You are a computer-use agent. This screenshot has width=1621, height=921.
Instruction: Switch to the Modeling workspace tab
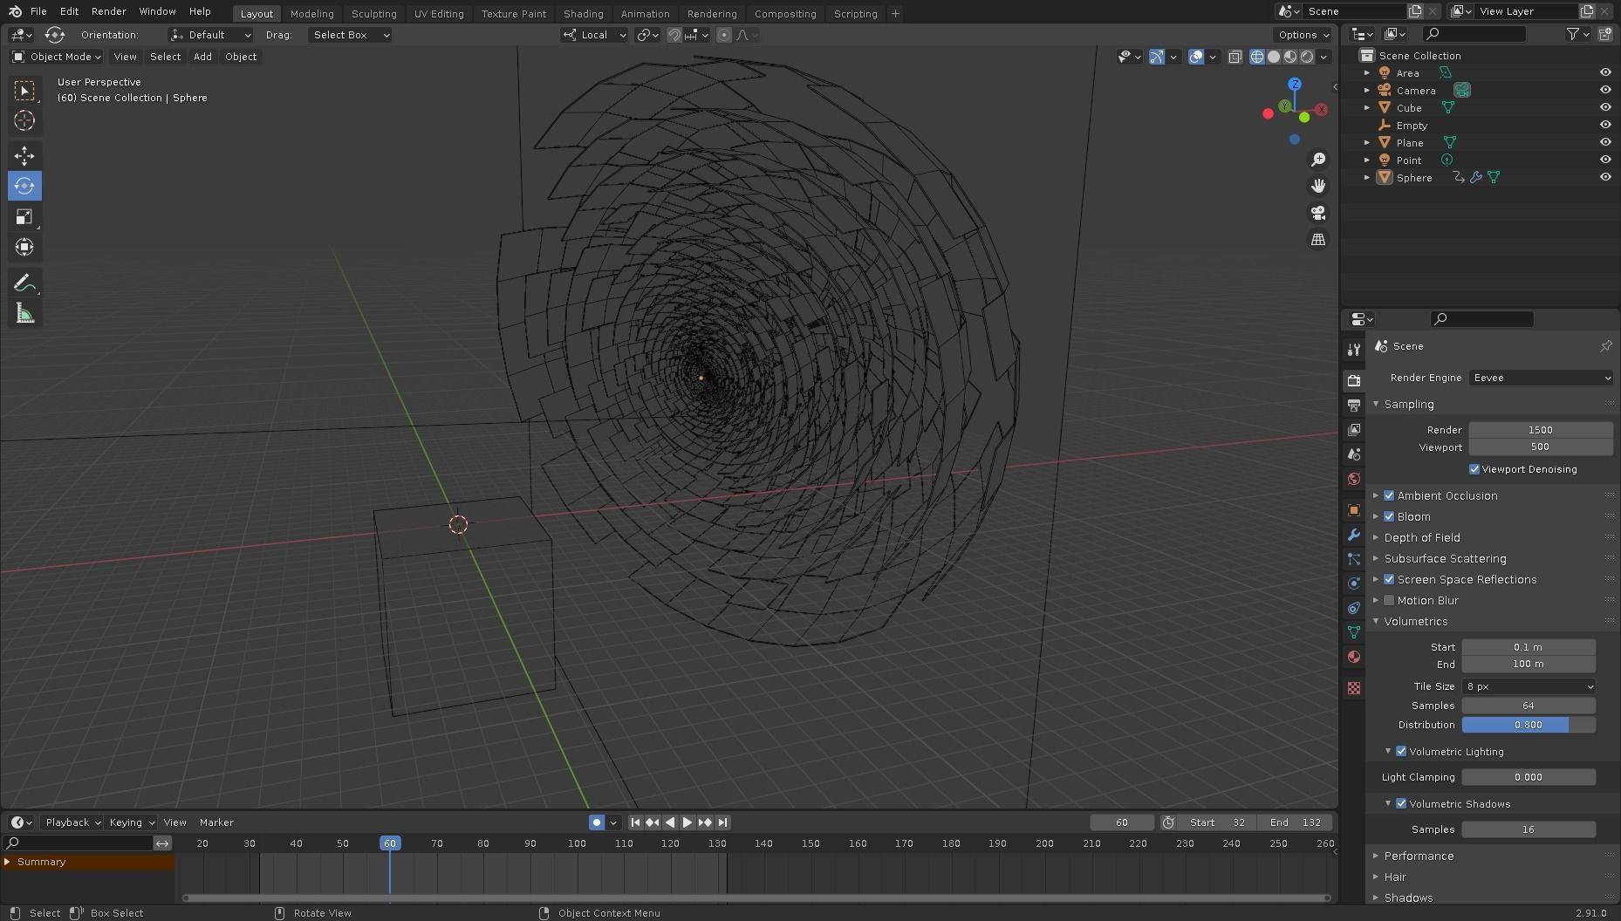click(311, 13)
